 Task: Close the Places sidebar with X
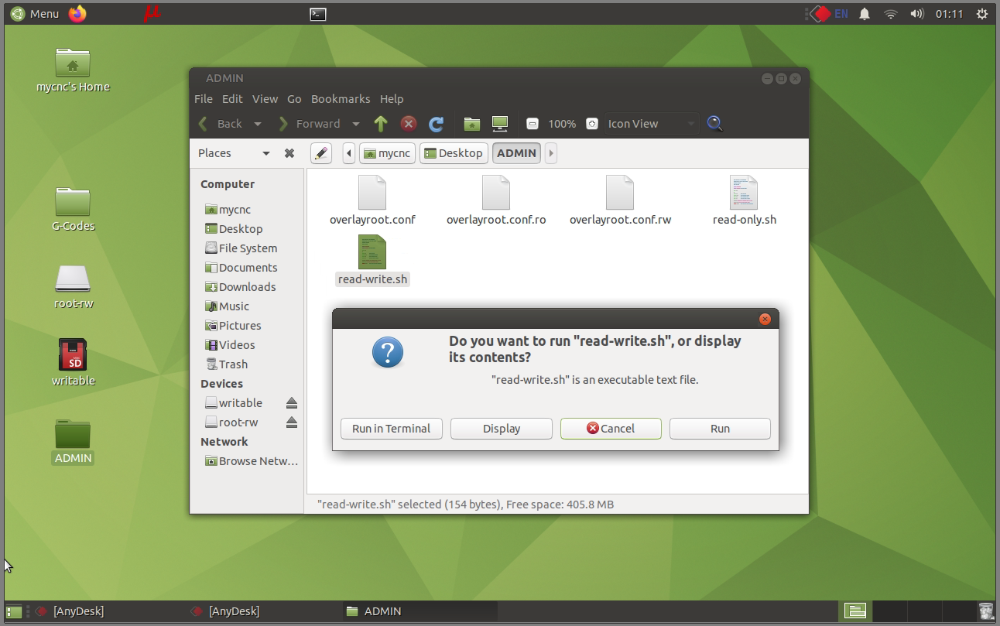coord(289,153)
